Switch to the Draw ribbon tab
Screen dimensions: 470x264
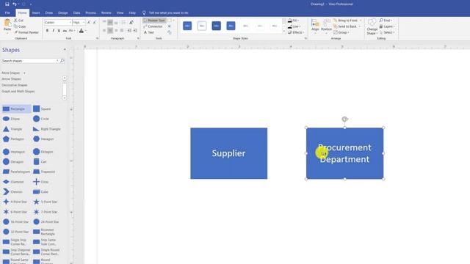pos(49,13)
